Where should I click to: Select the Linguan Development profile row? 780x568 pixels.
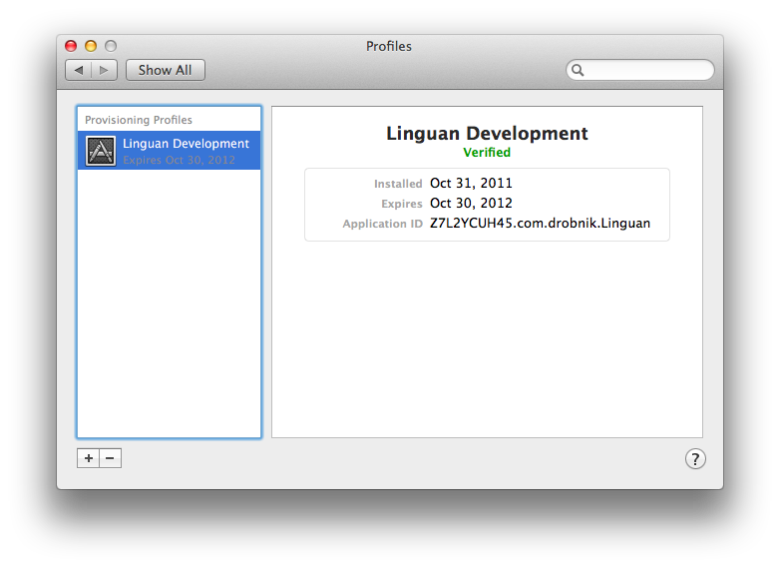(x=170, y=151)
